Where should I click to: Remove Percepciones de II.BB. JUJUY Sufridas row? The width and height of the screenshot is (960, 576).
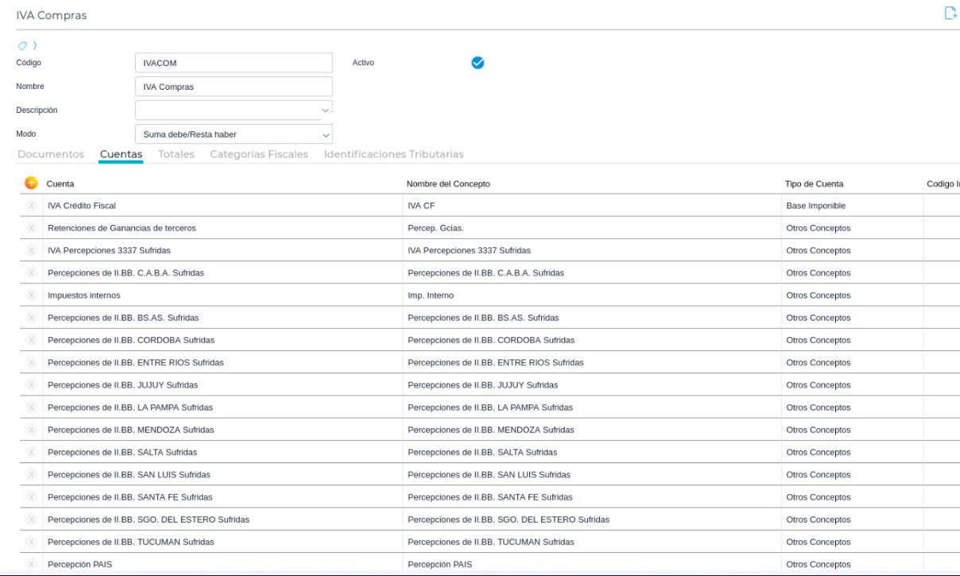coord(31,385)
